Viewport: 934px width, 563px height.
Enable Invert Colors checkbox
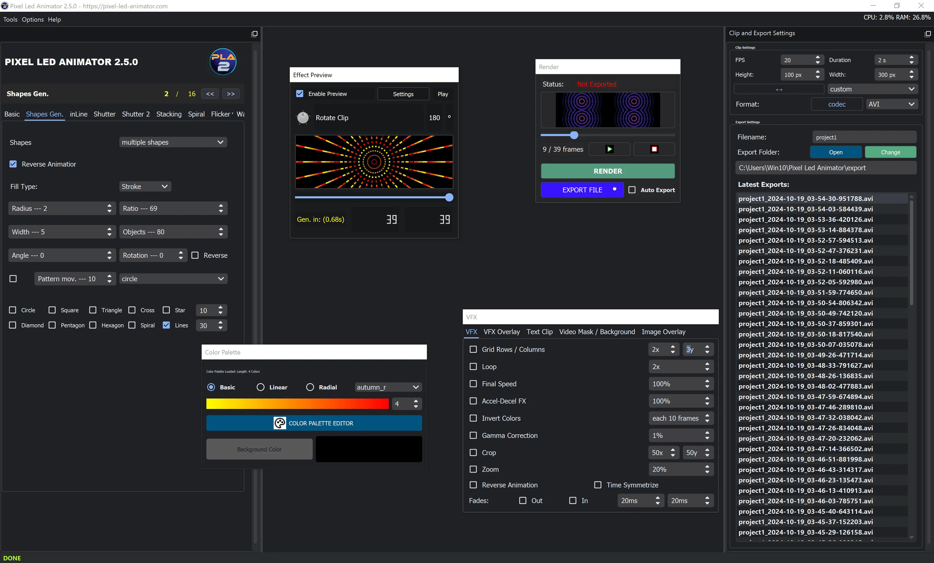pyautogui.click(x=473, y=418)
